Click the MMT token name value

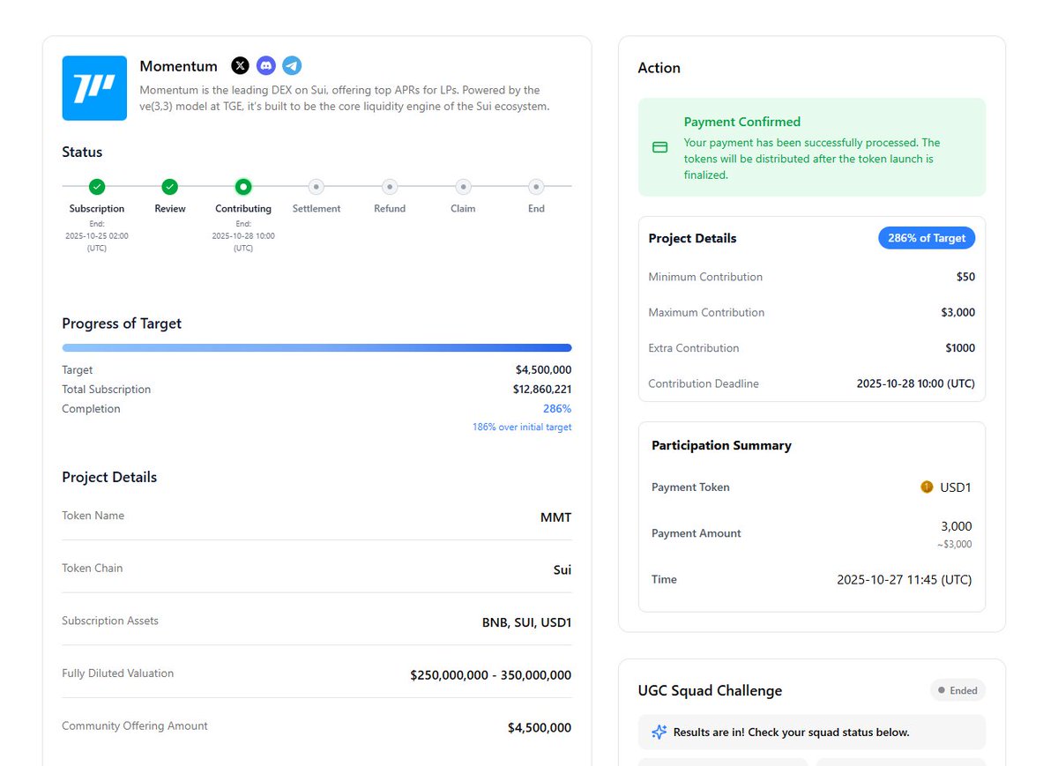pos(556,517)
